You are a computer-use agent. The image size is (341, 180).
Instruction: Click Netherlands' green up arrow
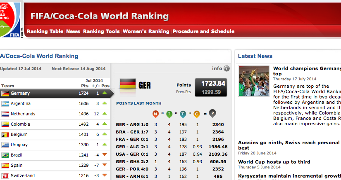[105, 114]
